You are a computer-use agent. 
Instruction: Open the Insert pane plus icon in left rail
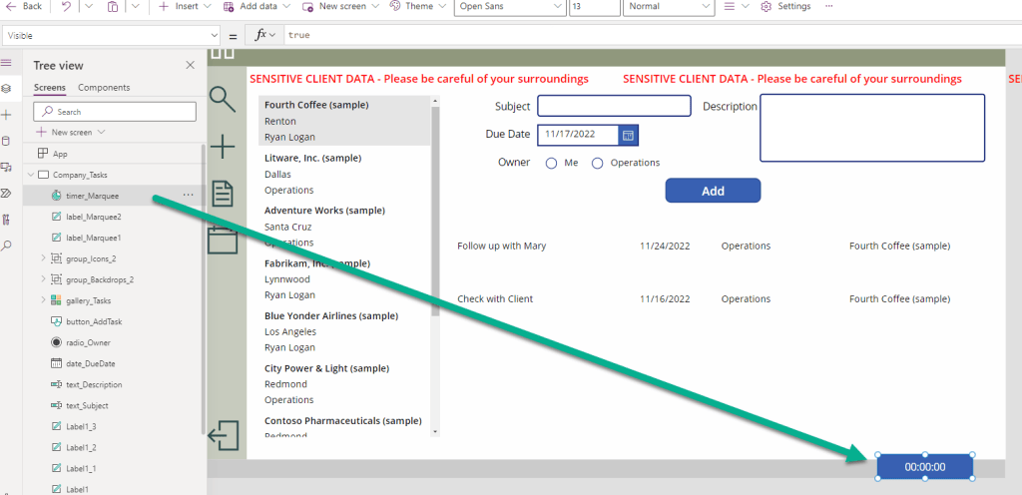(7, 115)
